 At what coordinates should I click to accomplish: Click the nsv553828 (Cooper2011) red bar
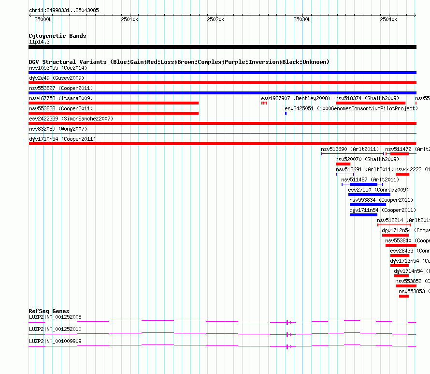click(114, 113)
